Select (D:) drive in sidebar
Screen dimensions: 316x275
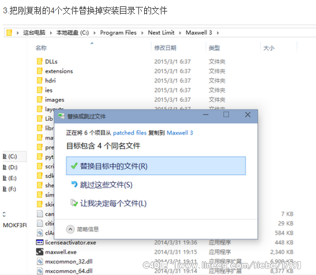(x=10, y=167)
